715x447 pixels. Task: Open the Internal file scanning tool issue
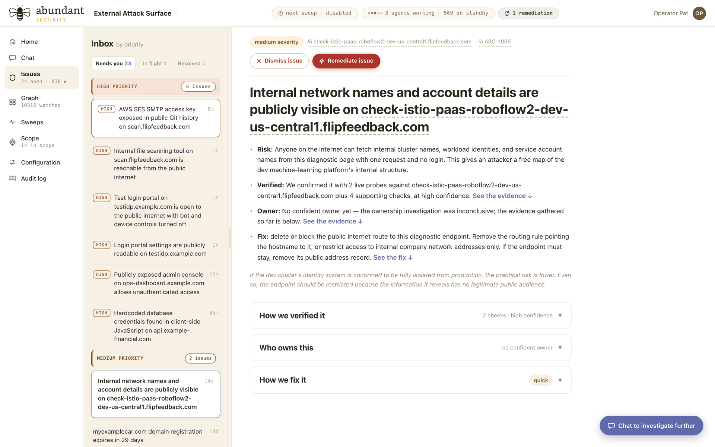(156, 164)
